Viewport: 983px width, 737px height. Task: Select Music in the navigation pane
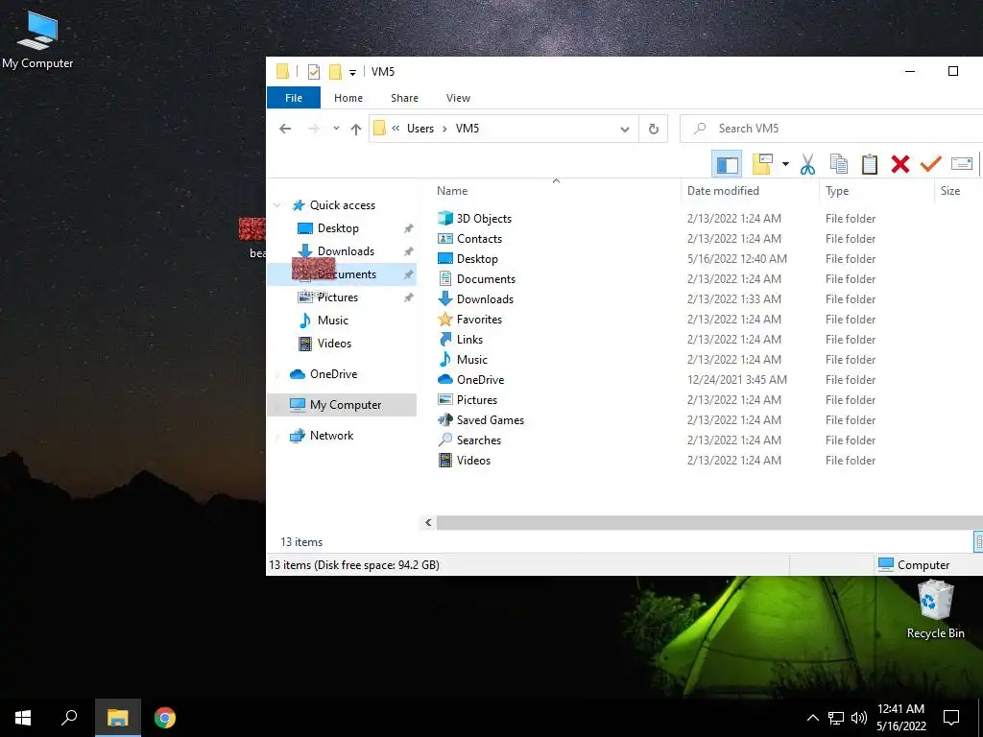click(332, 321)
